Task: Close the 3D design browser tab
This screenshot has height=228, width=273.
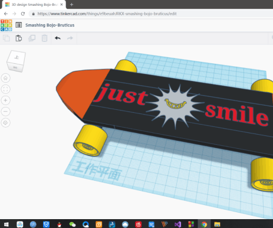Action: click(x=61, y=5)
